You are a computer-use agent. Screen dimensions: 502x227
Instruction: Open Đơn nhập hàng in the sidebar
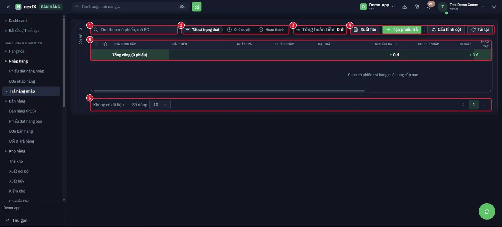point(22,81)
